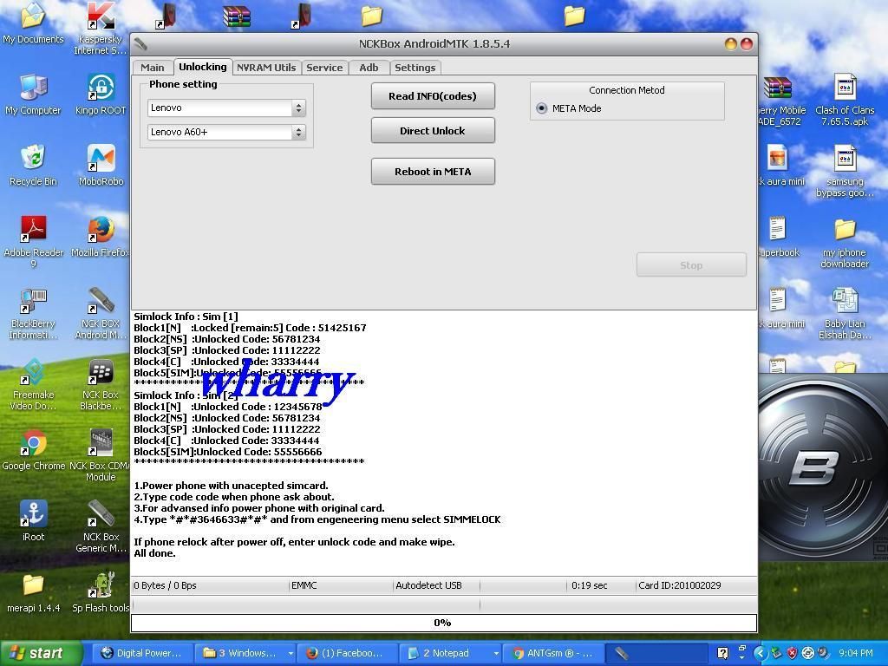Select the Baby Lian Elishah document icon
Viewport: 888px width, 666px height.
[x=845, y=314]
